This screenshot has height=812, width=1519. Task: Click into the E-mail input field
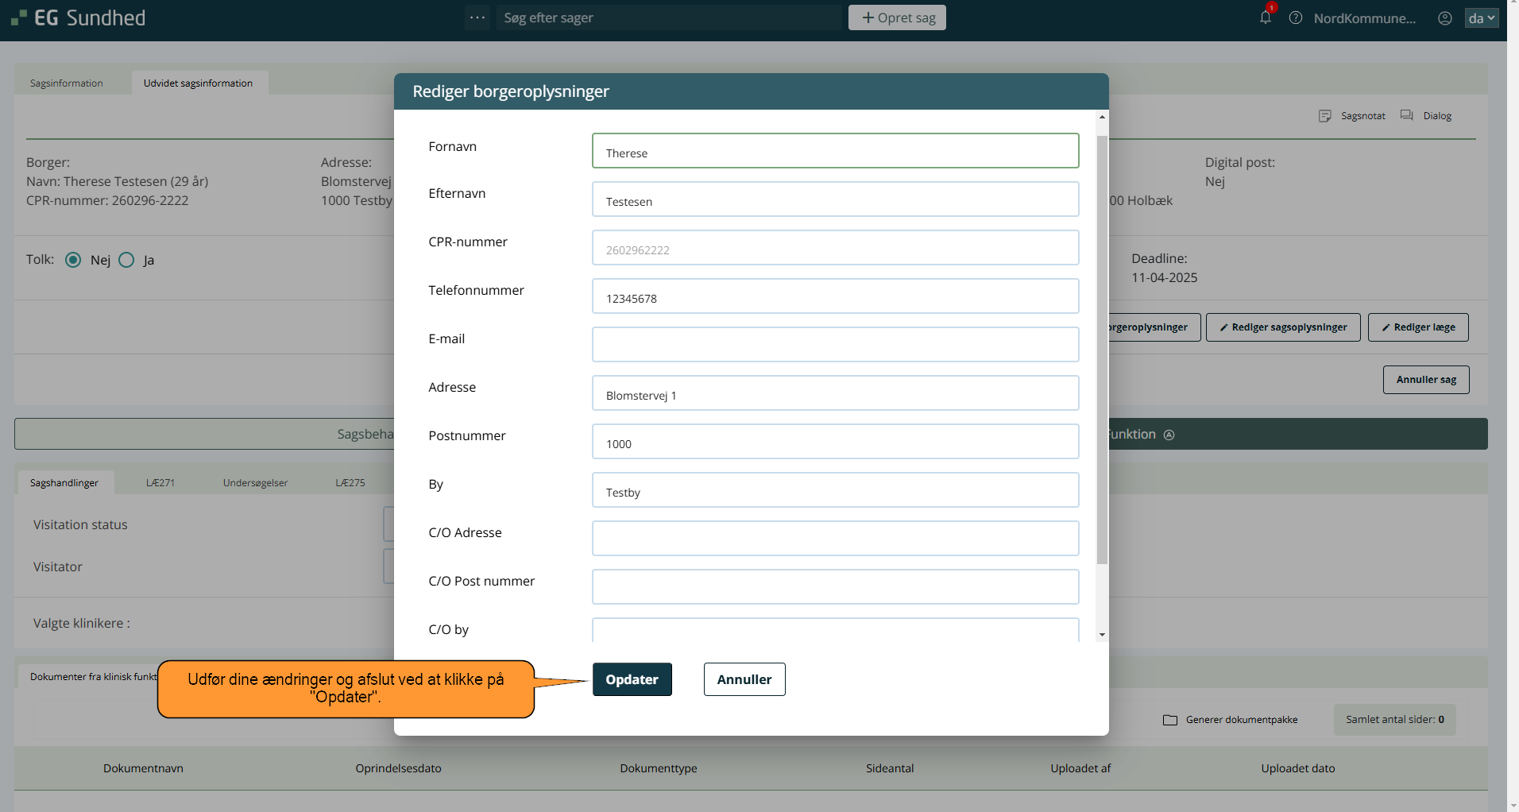click(835, 345)
